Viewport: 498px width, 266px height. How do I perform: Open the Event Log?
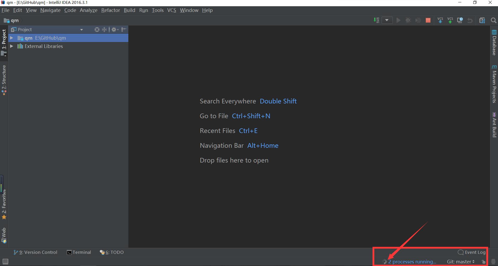tap(472, 252)
